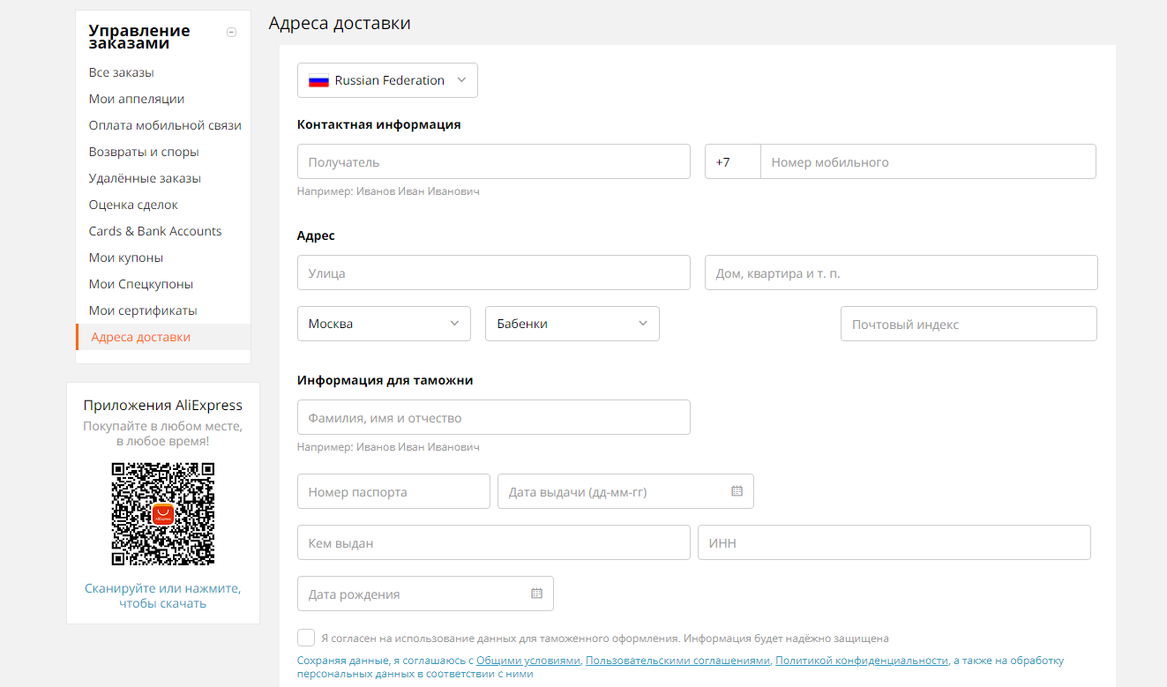Open the Russian Federation country dropdown

[388, 80]
